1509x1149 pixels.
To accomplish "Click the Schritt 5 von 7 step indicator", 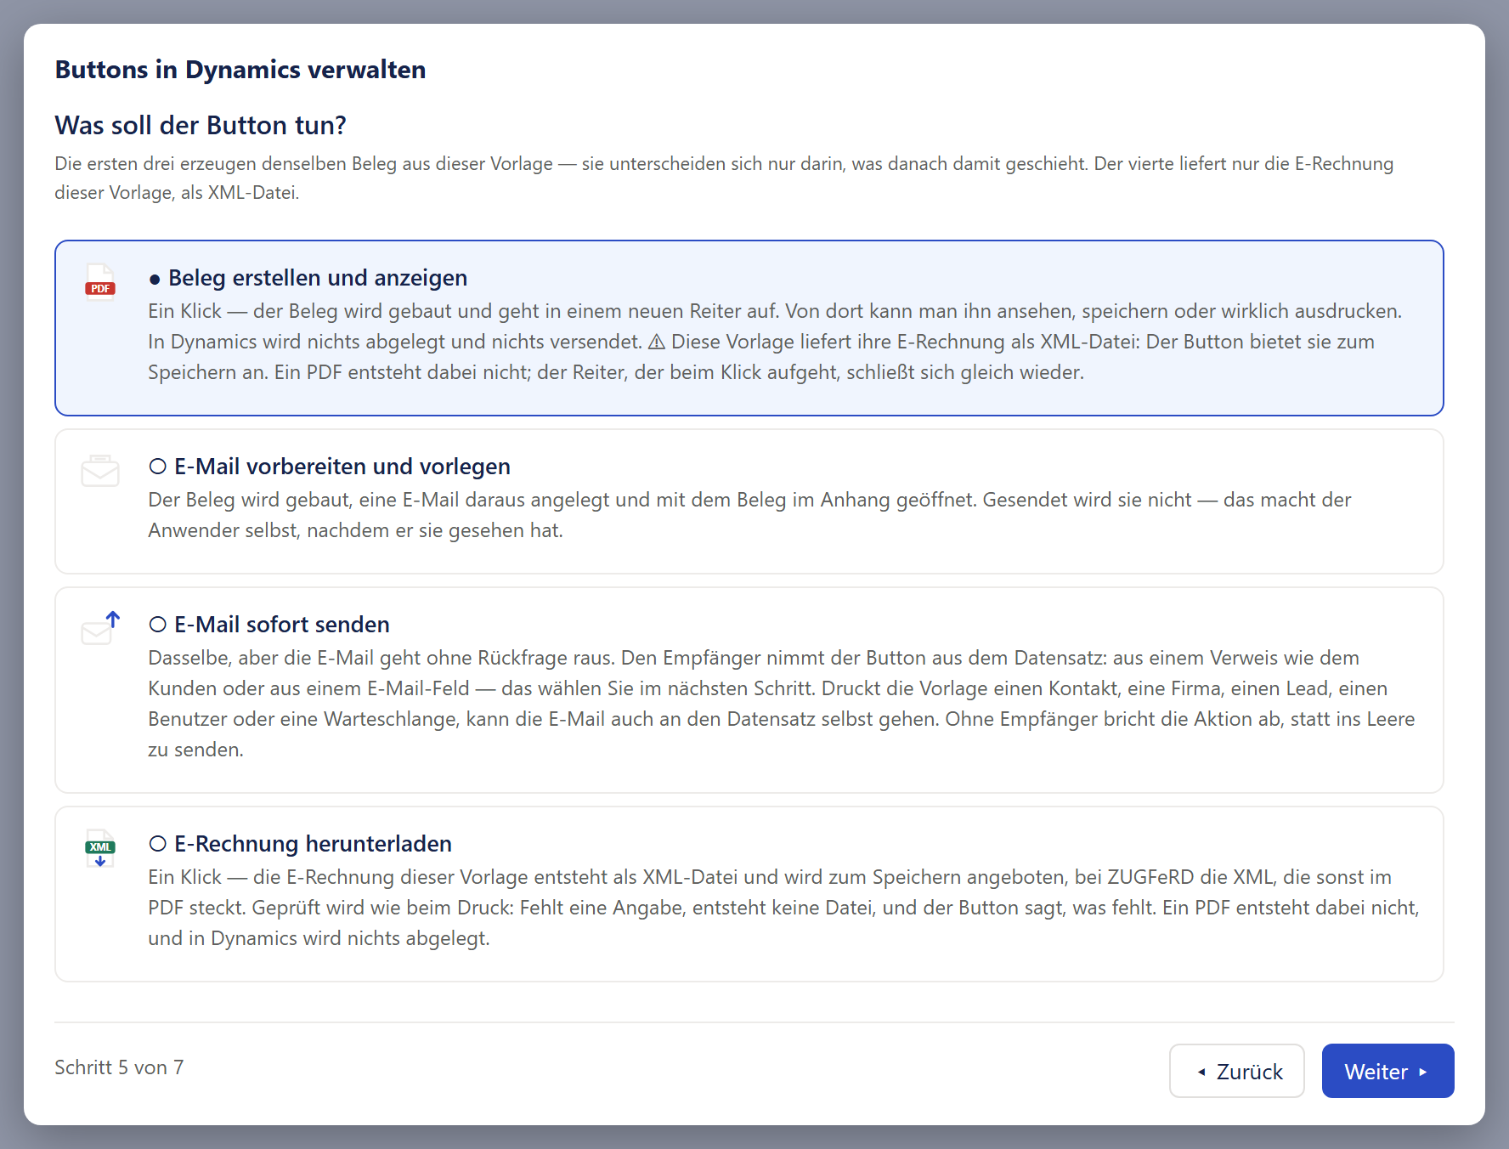I will (119, 1067).
